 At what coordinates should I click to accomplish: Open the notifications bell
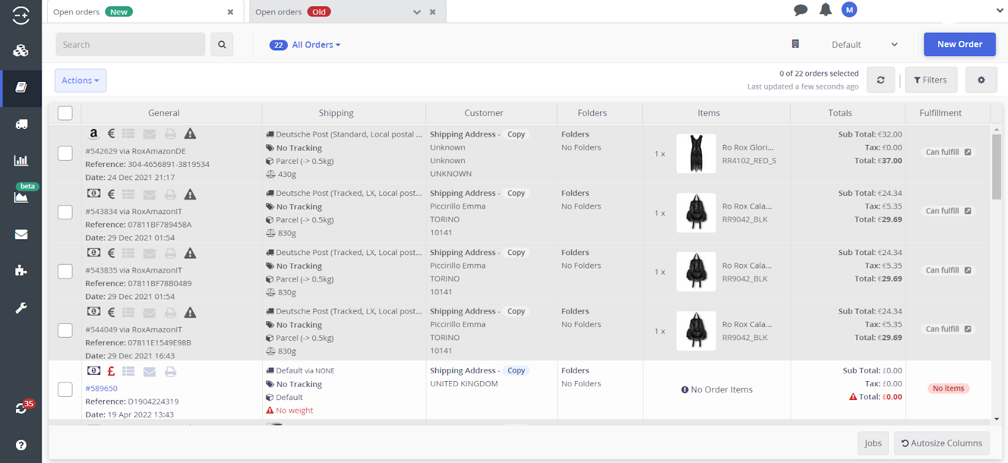click(825, 9)
